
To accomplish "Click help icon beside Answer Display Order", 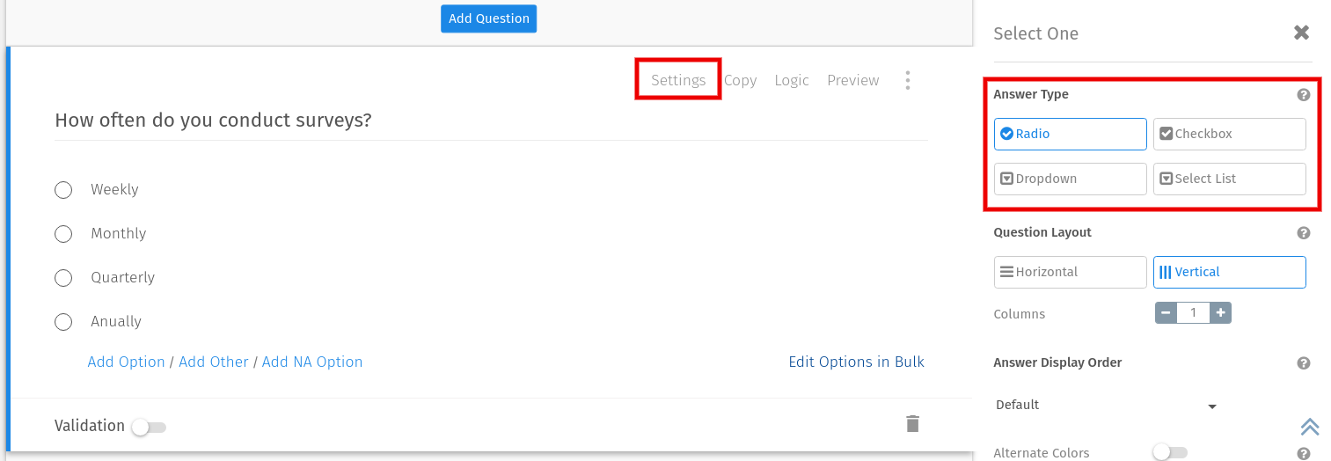I will click(x=1303, y=363).
